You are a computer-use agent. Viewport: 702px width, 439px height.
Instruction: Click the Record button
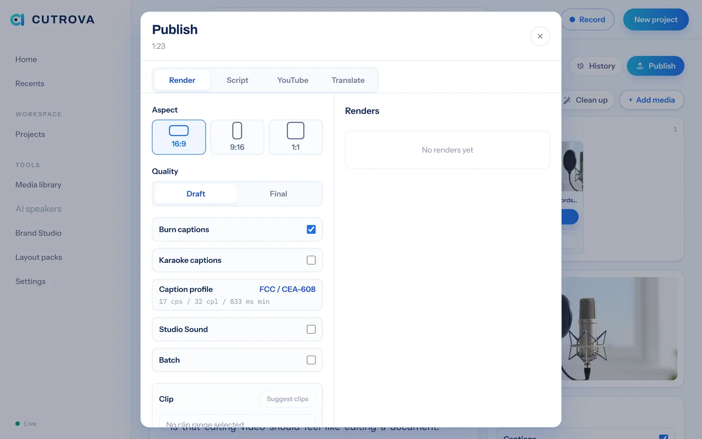pyautogui.click(x=587, y=19)
